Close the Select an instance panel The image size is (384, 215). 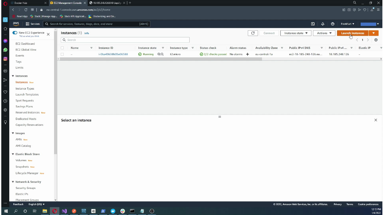376,120
